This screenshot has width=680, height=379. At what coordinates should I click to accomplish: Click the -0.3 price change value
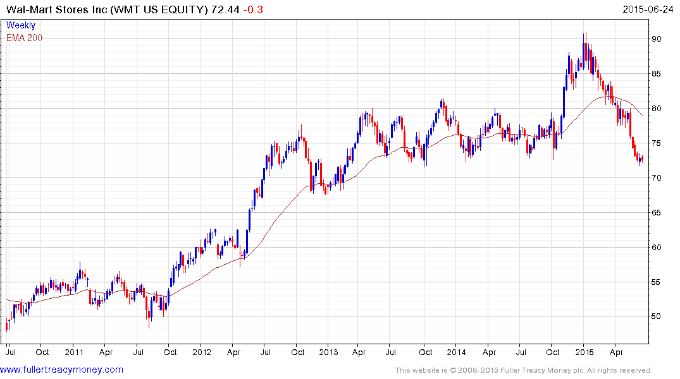pos(253,9)
